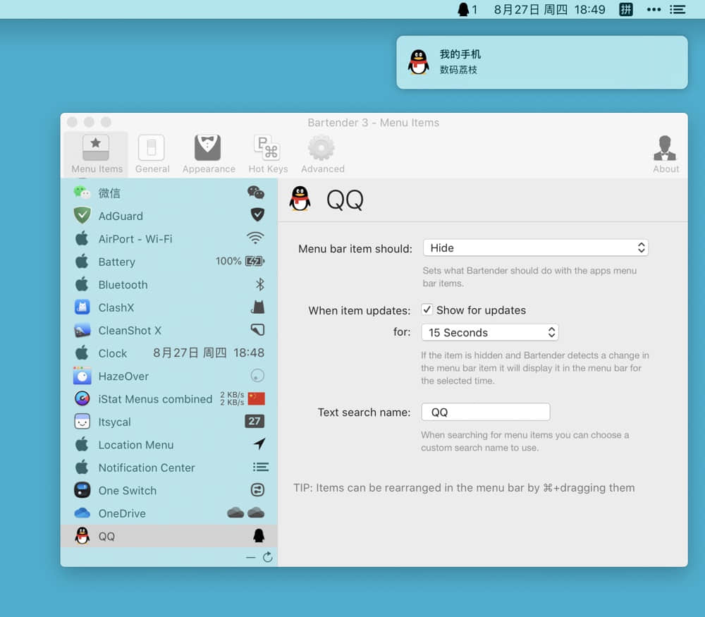This screenshot has height=617, width=705.
Task: Click the Pinyin input method menu icon
Action: tap(625, 9)
